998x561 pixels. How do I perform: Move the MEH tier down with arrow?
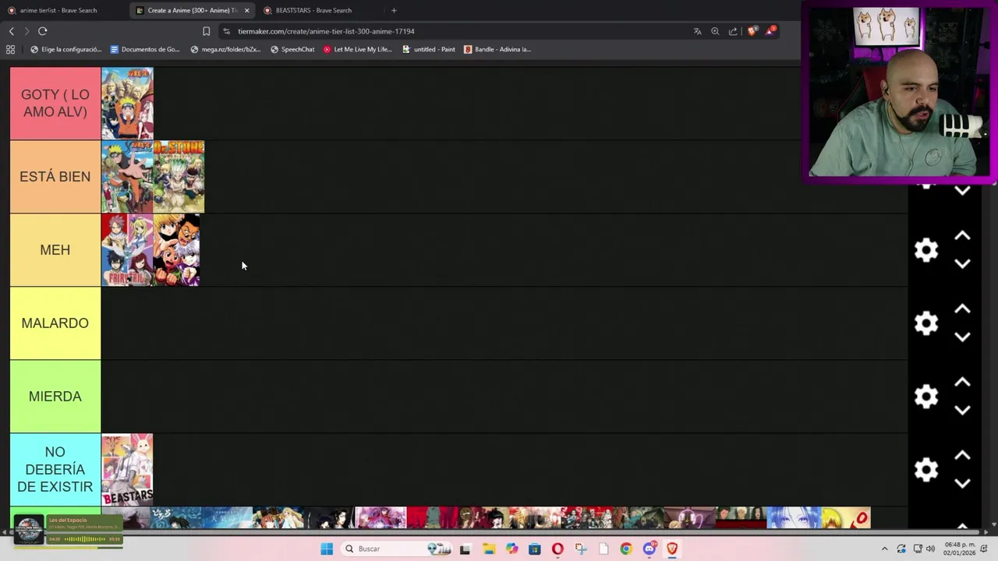[x=962, y=264]
